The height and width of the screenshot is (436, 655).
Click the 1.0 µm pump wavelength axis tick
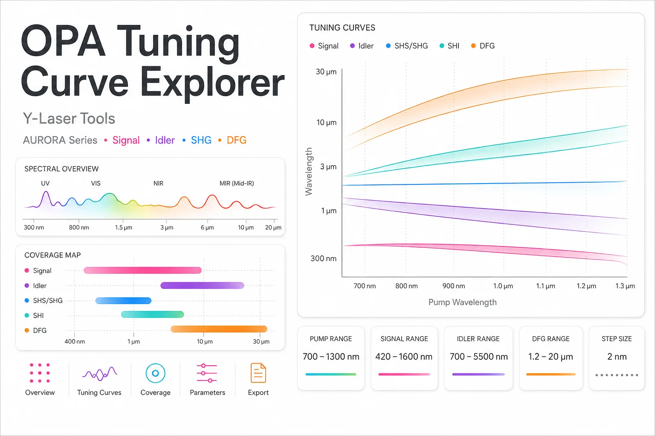point(503,286)
